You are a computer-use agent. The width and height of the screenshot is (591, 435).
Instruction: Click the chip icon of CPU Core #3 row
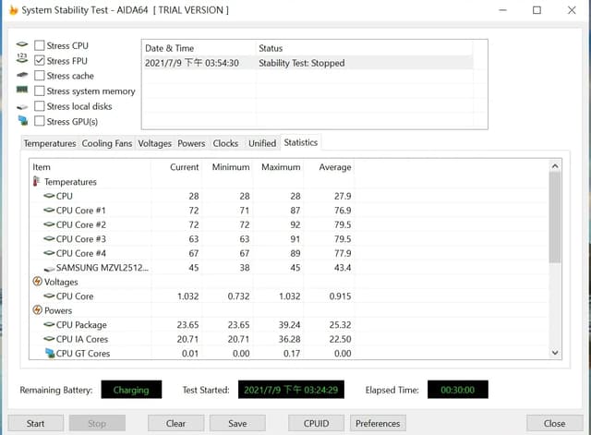pyautogui.click(x=49, y=238)
